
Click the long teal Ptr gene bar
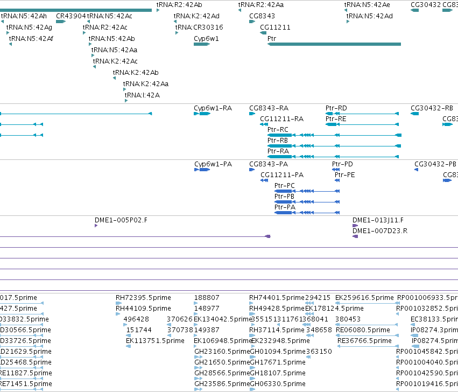[334, 44]
